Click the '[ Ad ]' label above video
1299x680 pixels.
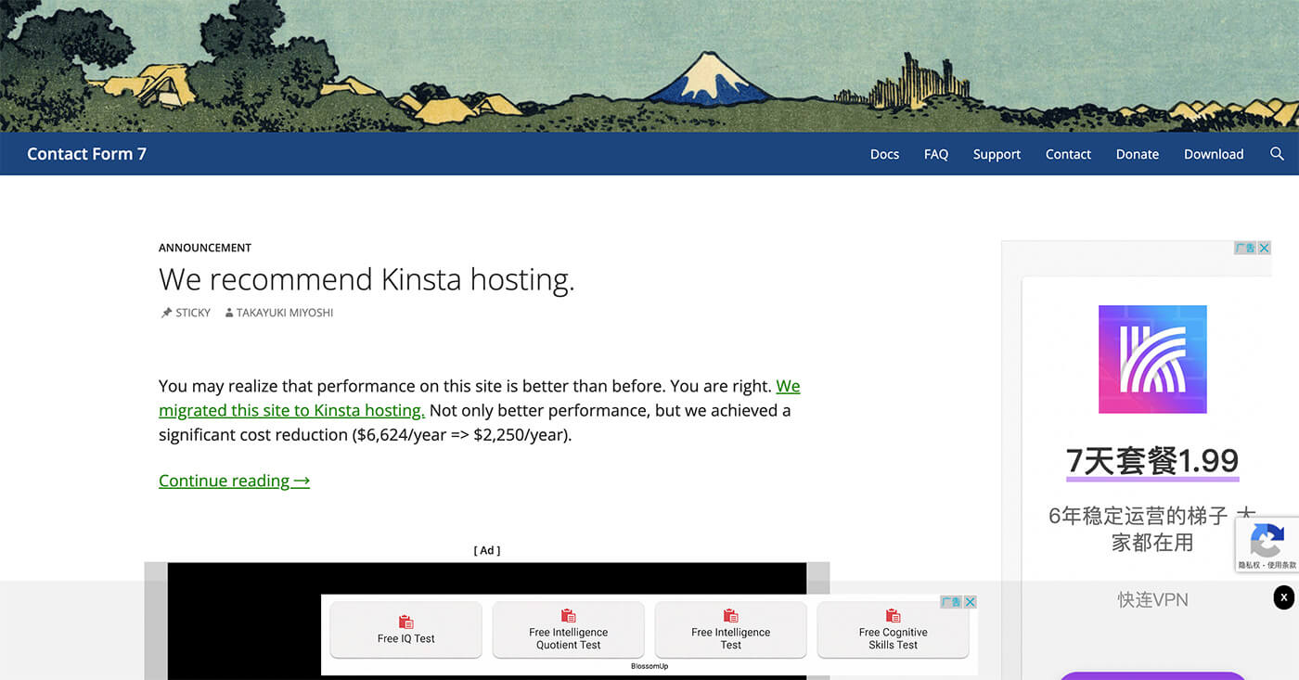[x=487, y=550]
